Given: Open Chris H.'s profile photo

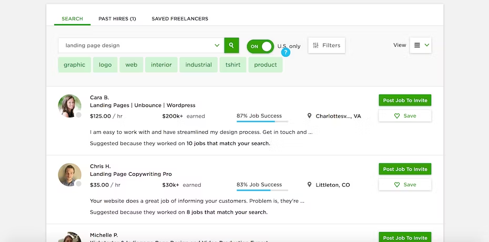Looking at the screenshot, I should tap(69, 175).
